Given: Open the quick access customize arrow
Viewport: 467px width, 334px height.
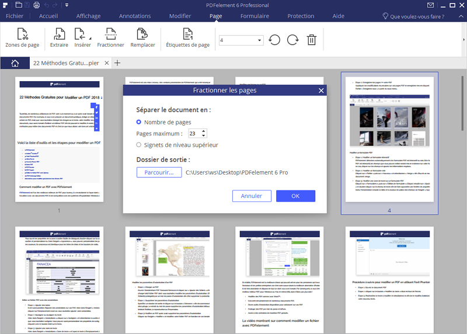Looking at the screenshot, I should click(67, 5).
